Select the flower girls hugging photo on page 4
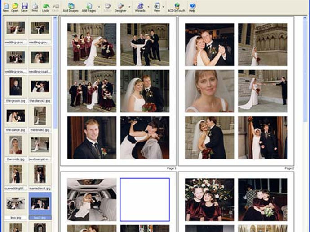310x232 pixels. coord(262,199)
